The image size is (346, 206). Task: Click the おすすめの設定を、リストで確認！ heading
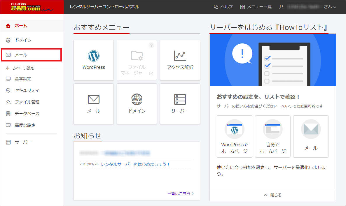[258, 97]
